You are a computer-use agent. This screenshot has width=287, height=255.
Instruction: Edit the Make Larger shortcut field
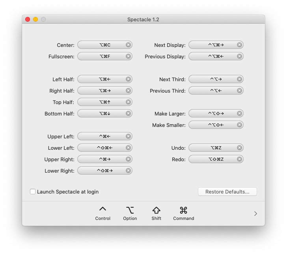click(216, 114)
